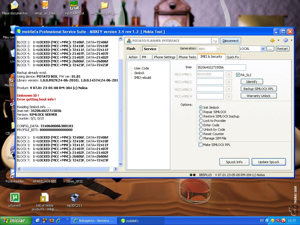Click the status bar connection indicator dots
300x225 pixels.
click(192, 175)
